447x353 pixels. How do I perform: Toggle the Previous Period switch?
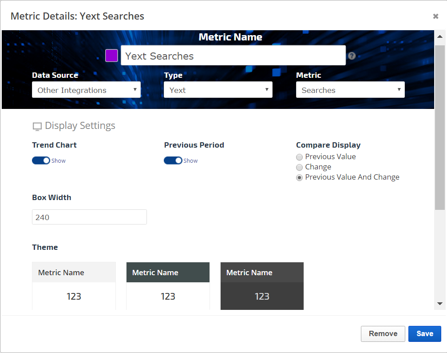click(x=173, y=160)
